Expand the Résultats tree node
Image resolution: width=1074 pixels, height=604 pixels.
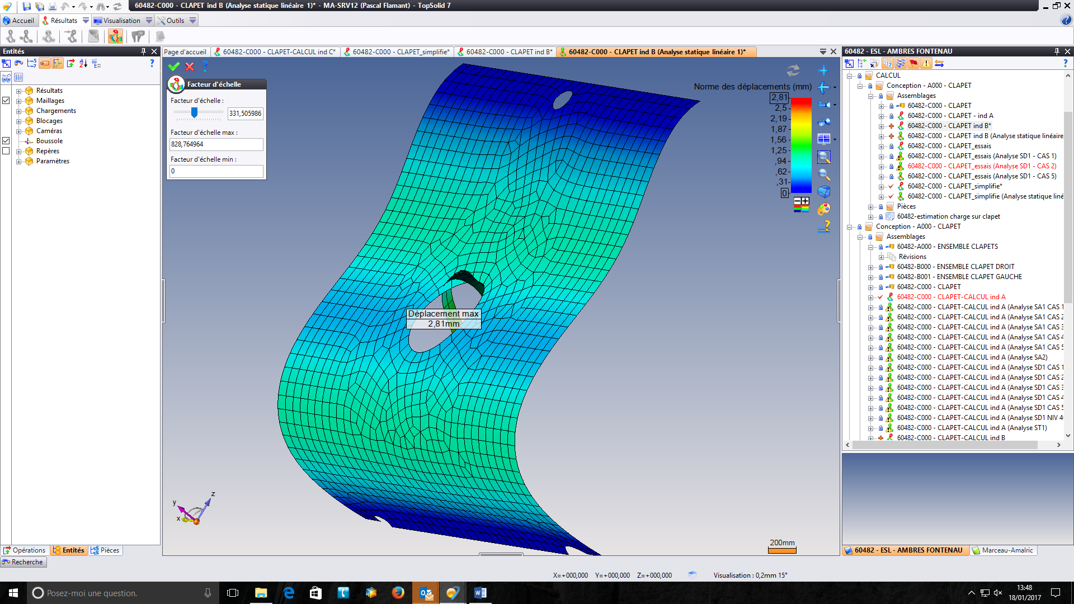(x=18, y=91)
